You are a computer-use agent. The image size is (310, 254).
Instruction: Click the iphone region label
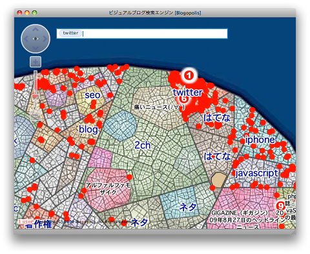click(x=260, y=140)
